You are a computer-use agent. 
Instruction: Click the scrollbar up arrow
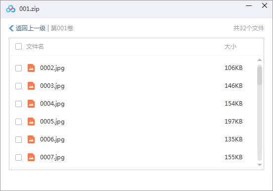260,60
